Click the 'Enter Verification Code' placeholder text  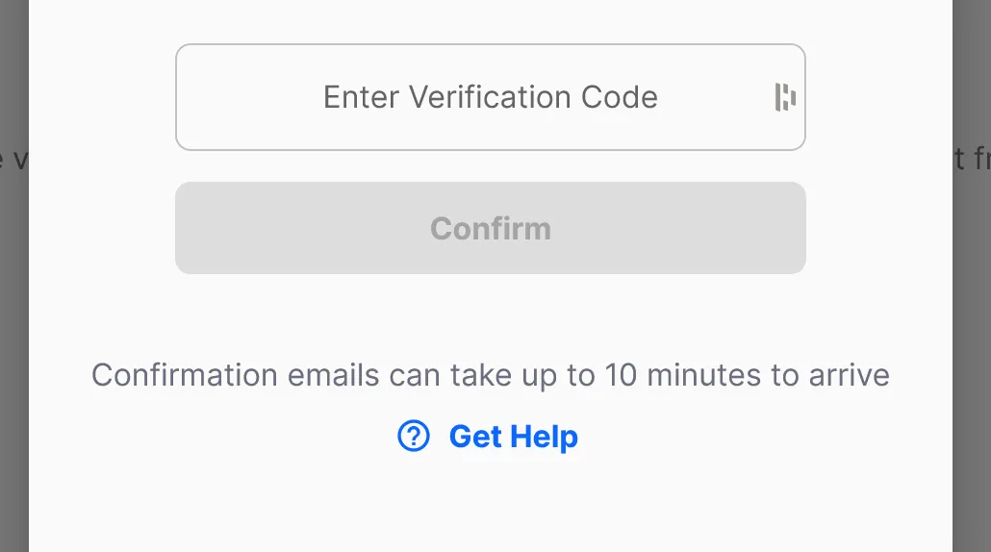491,97
